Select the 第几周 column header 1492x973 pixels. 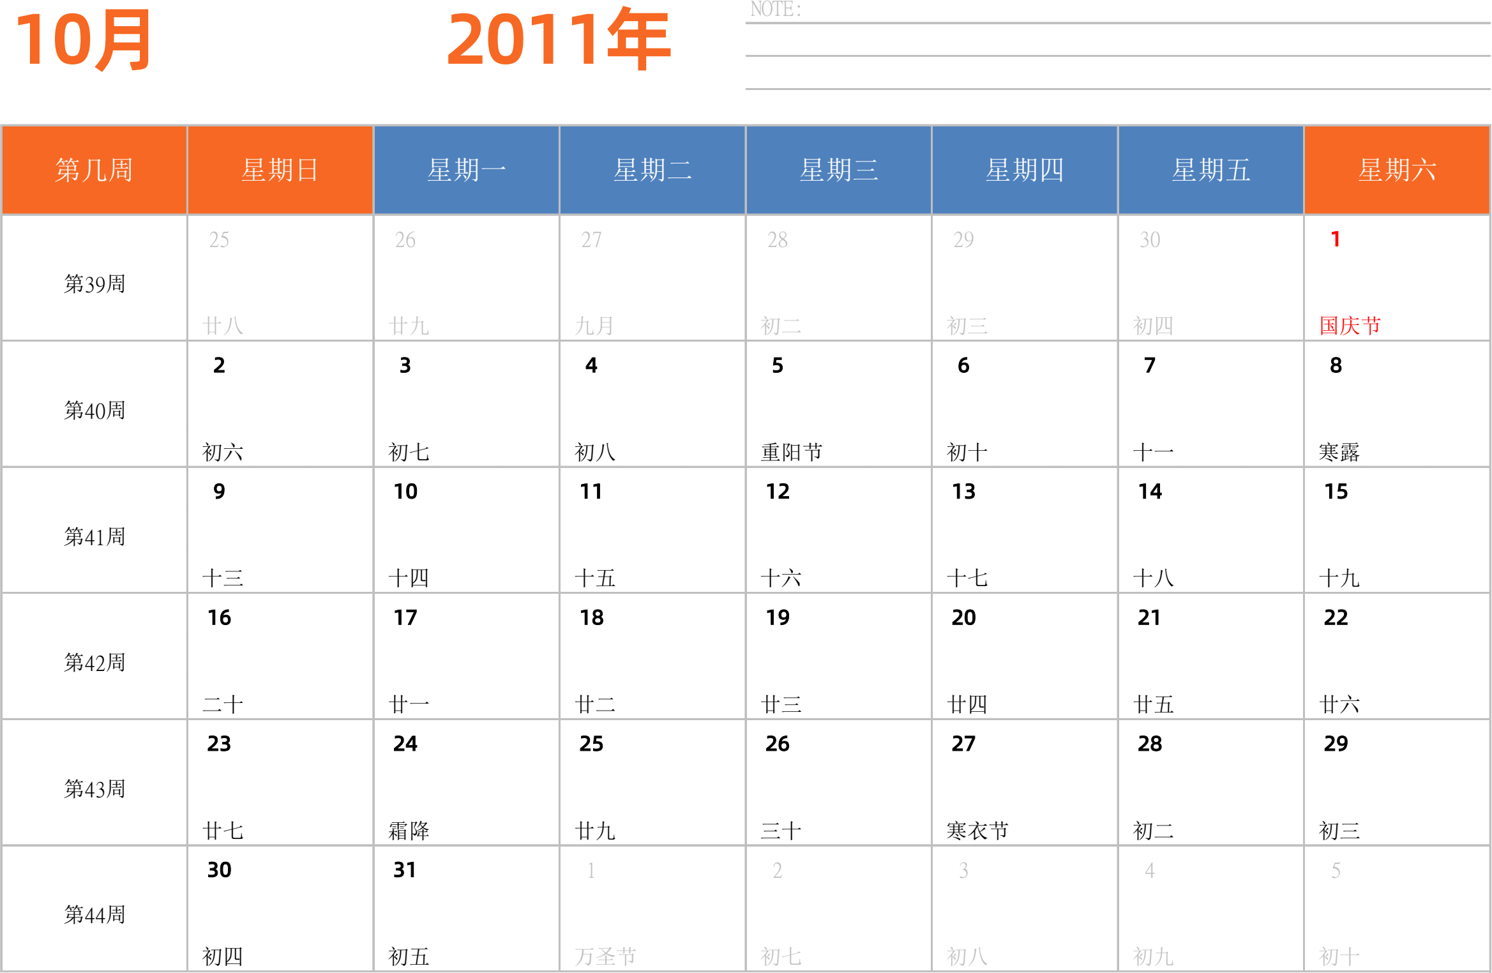(x=94, y=170)
